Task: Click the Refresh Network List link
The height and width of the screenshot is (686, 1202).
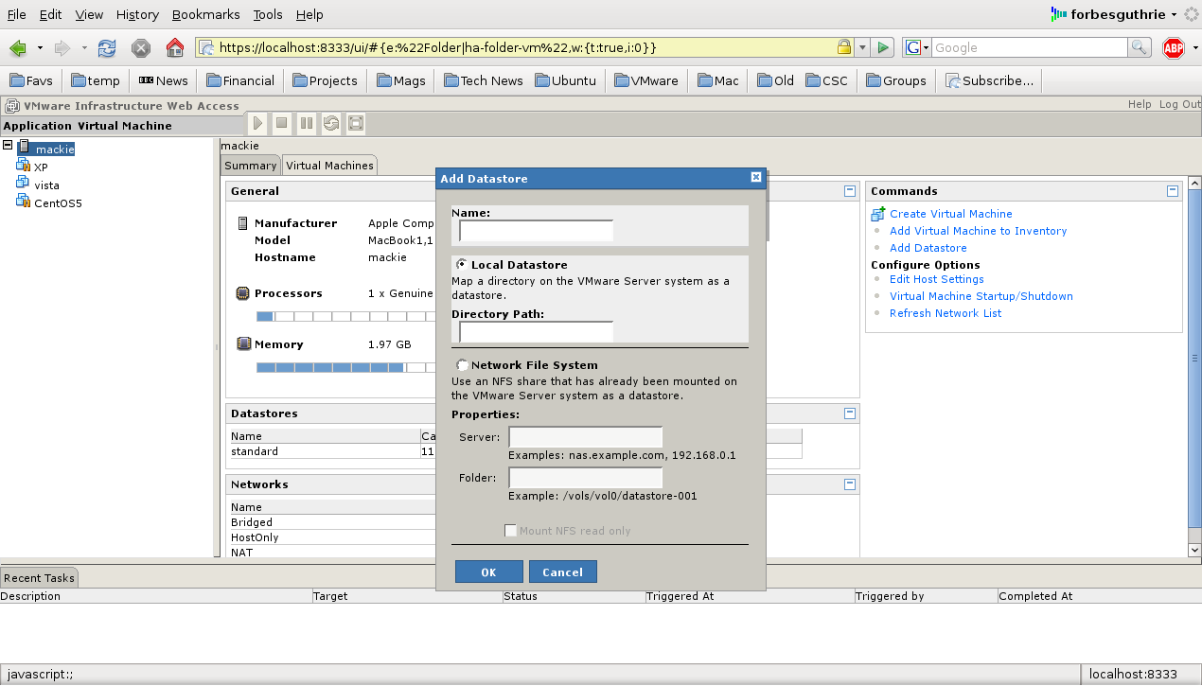Action: [946, 313]
